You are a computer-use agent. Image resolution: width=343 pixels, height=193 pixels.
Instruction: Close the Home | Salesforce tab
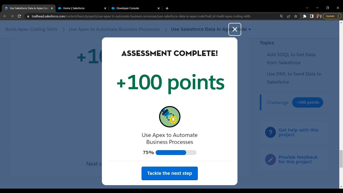pyautogui.click(x=105, y=8)
